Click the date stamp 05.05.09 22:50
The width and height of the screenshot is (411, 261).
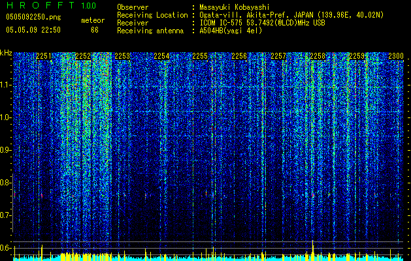[33, 30]
